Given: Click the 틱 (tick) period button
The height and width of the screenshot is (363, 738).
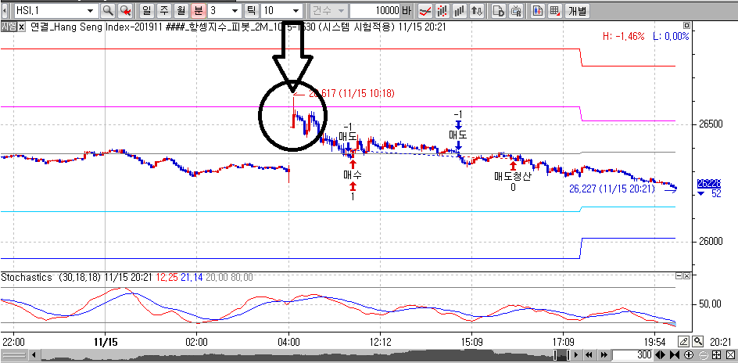Looking at the screenshot, I should coord(251,11).
